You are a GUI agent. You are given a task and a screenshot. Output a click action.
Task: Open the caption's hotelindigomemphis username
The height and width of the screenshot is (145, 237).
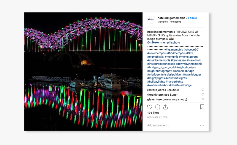pos(161,32)
